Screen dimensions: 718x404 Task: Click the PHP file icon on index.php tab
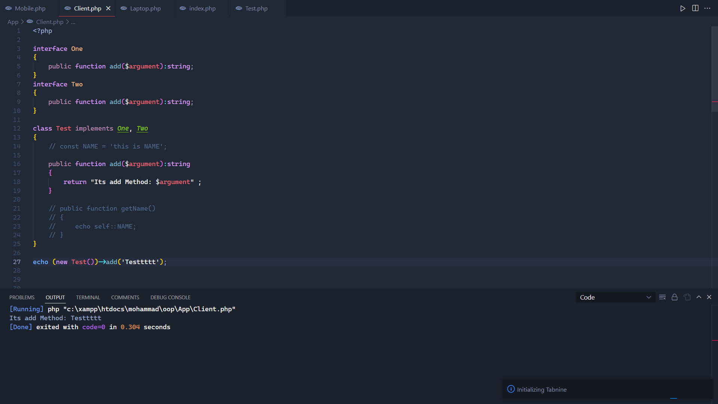pyautogui.click(x=183, y=8)
